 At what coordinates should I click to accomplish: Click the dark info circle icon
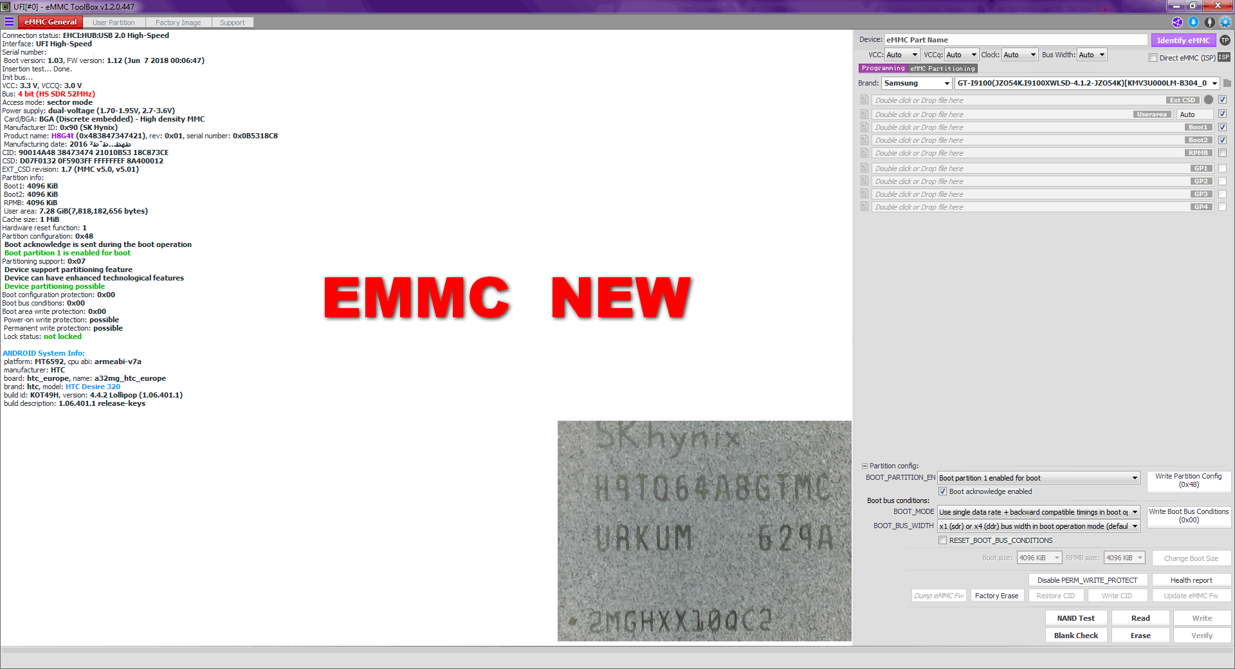(1209, 22)
